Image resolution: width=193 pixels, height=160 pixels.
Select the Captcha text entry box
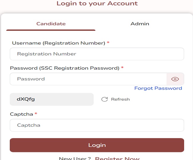coord(97,125)
